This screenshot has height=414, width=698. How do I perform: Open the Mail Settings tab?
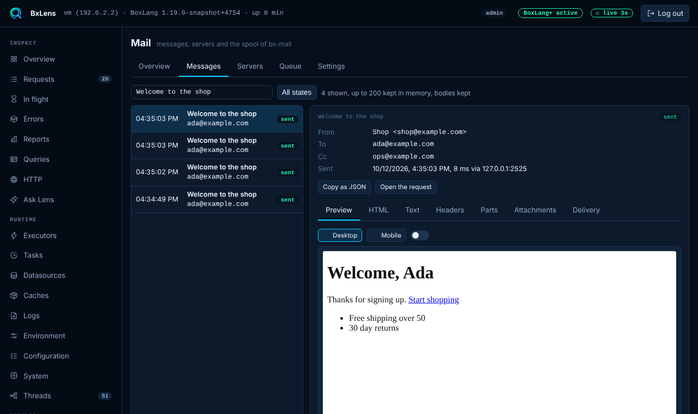point(331,66)
